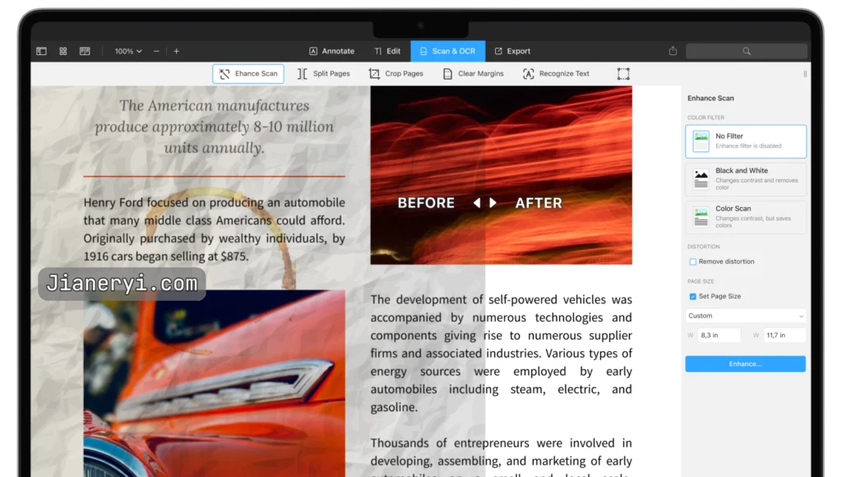Click the 'DISTORTION' section label

pos(704,247)
